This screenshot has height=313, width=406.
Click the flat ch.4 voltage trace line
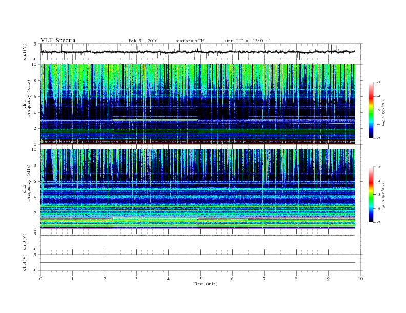click(197, 263)
